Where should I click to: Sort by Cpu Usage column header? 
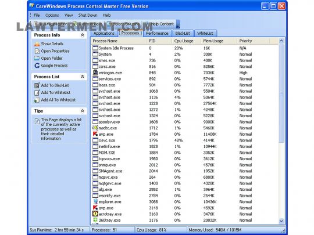tap(186, 41)
